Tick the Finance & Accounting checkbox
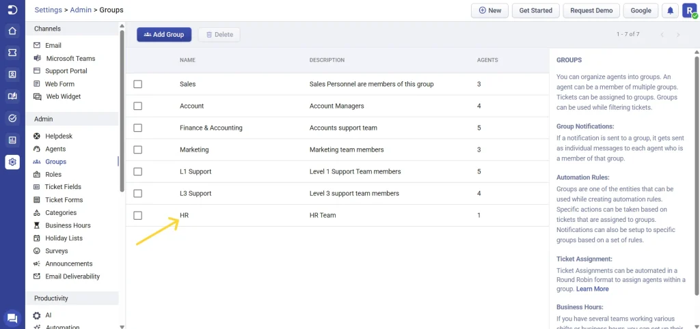Screen dimensions: 700x329 pos(138,128)
